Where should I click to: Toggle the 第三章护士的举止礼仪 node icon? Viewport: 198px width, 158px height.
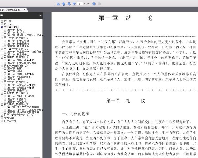[x=2, y=49]
